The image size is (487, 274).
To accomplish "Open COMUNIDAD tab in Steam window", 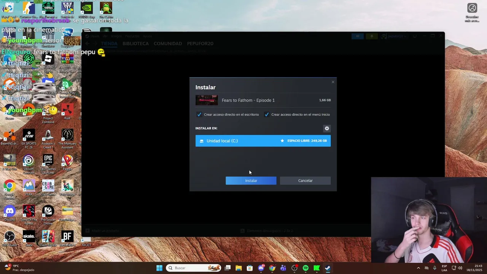I will (168, 43).
